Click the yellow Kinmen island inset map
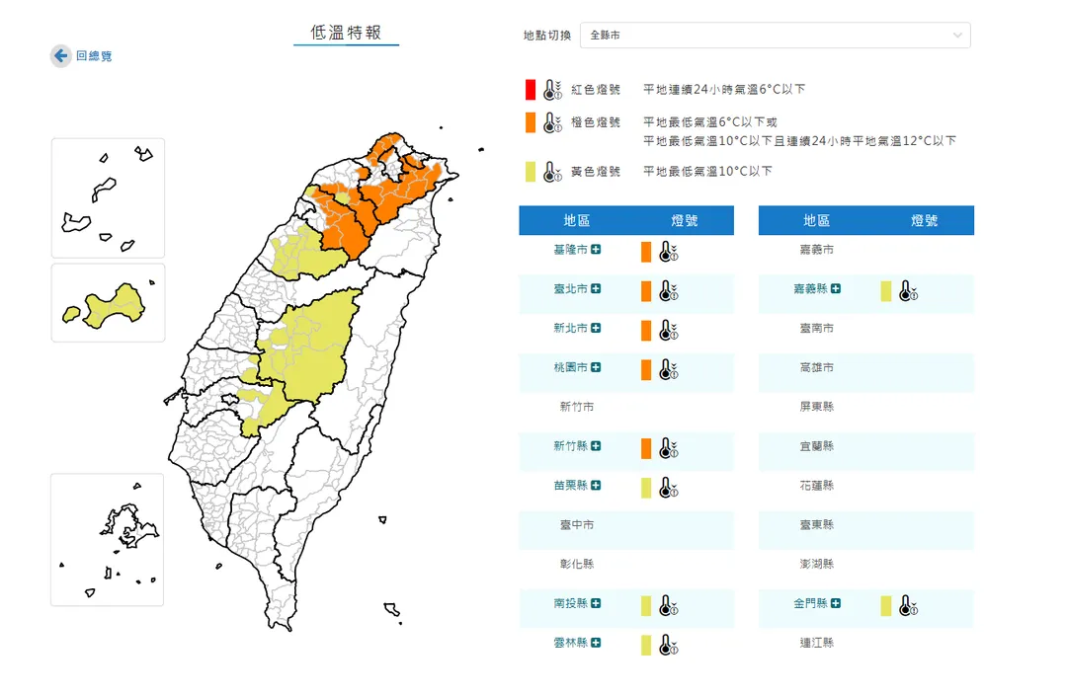1067x695 pixels. pyautogui.click(x=108, y=303)
